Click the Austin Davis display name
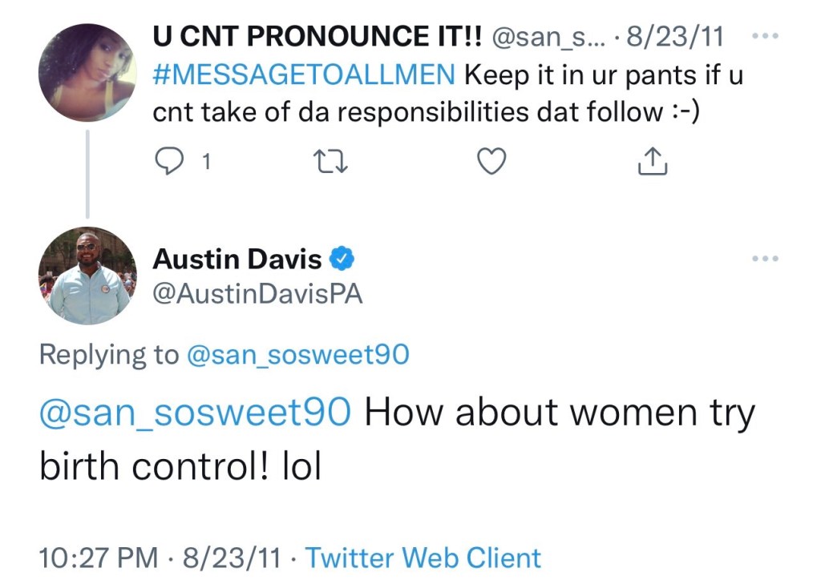Viewport: 821px width, 588px height. click(x=237, y=260)
